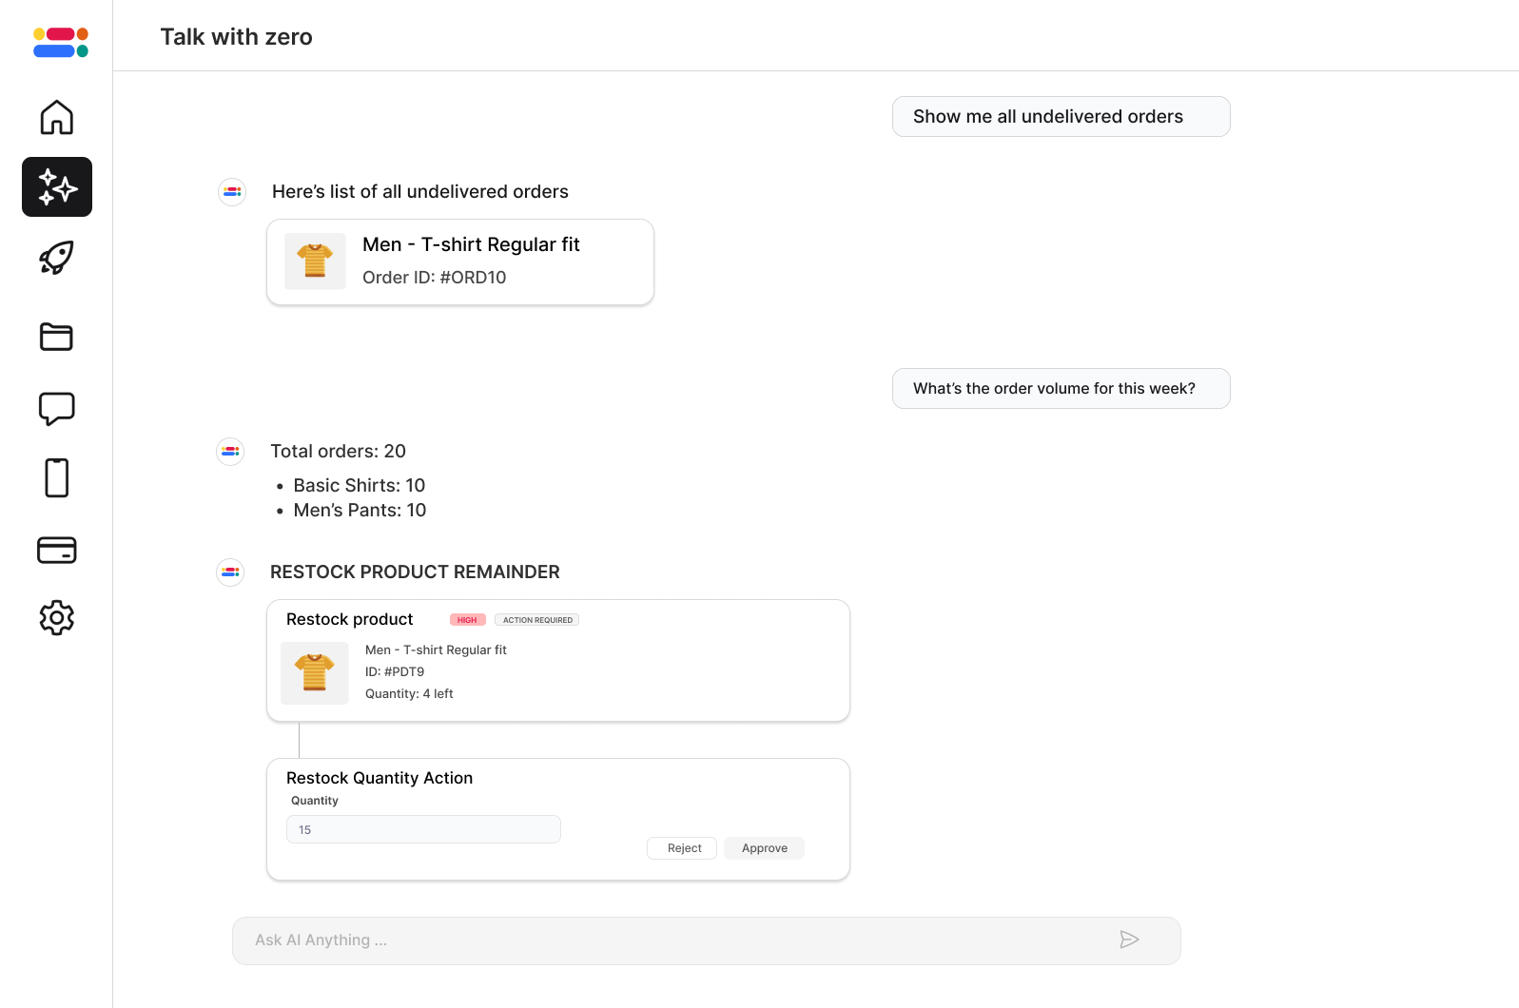Select the AI sparkles icon in sidebar
Screen dimensions: 1519x1008
click(x=57, y=186)
